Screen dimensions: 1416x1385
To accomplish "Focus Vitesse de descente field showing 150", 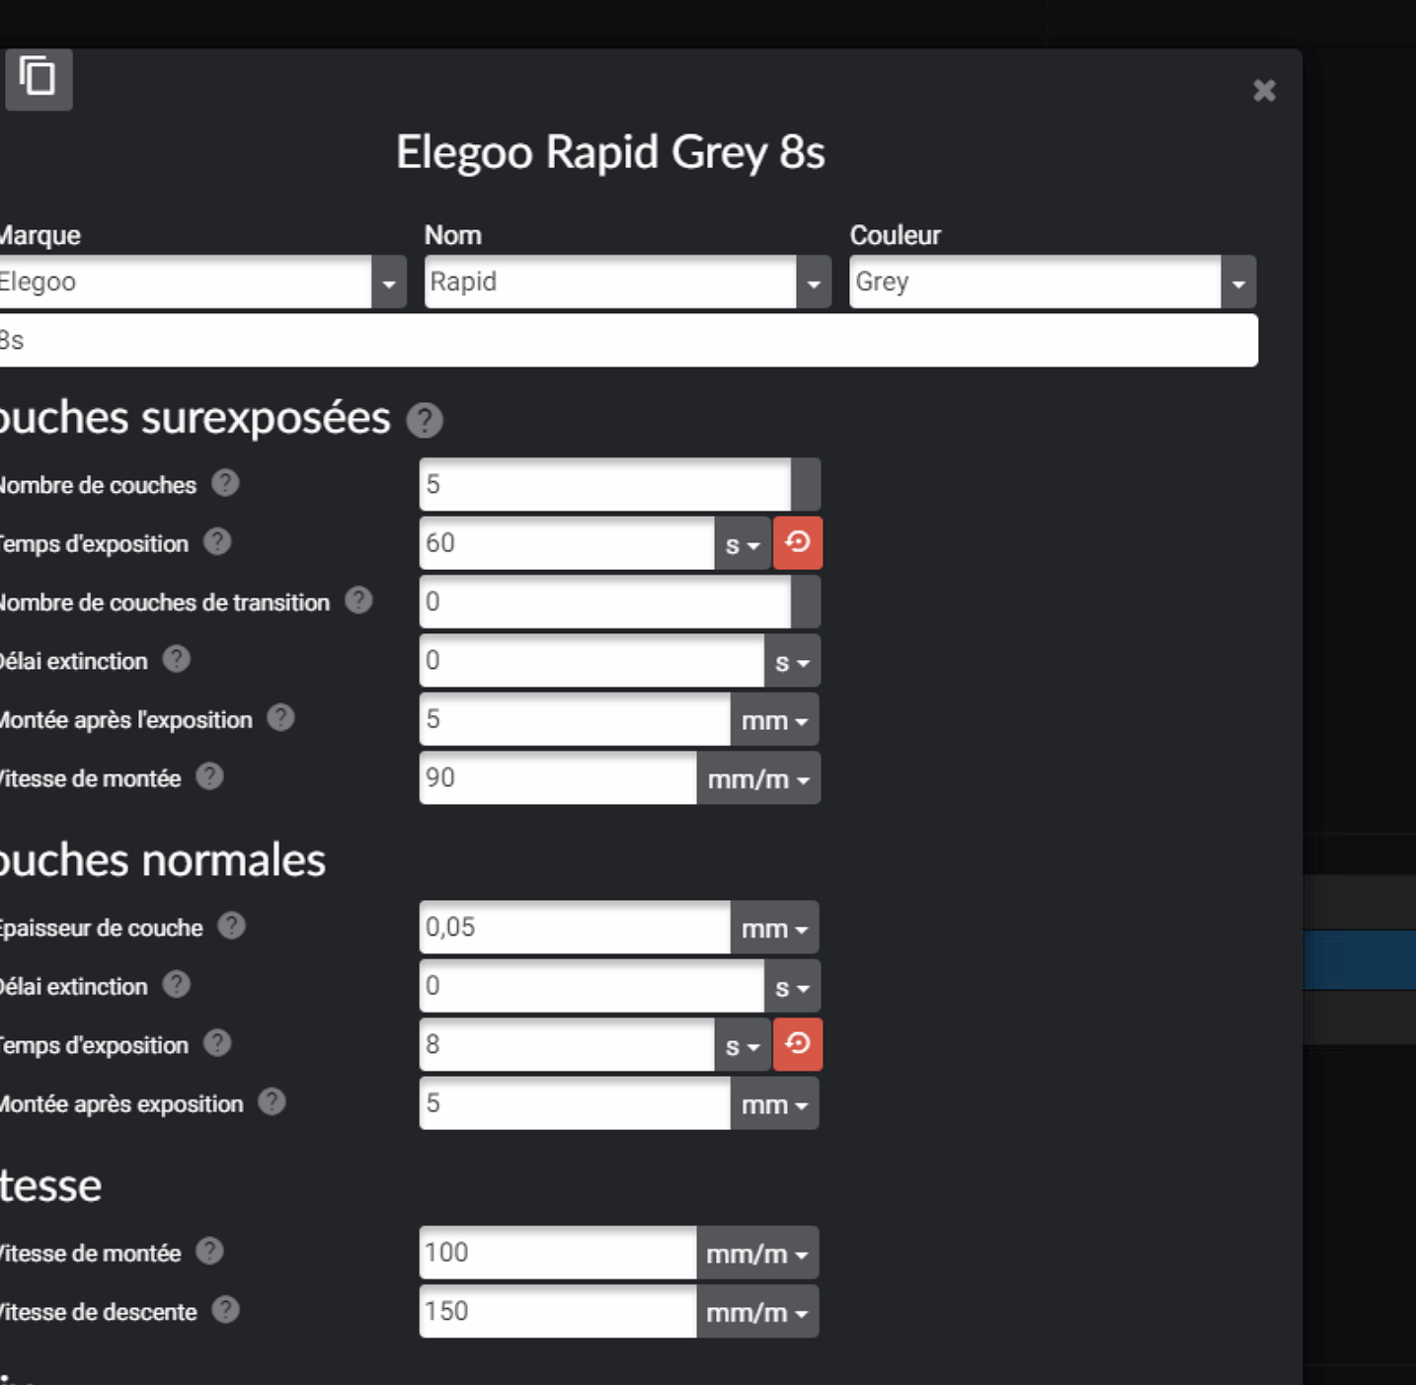I will pyautogui.click(x=558, y=1312).
